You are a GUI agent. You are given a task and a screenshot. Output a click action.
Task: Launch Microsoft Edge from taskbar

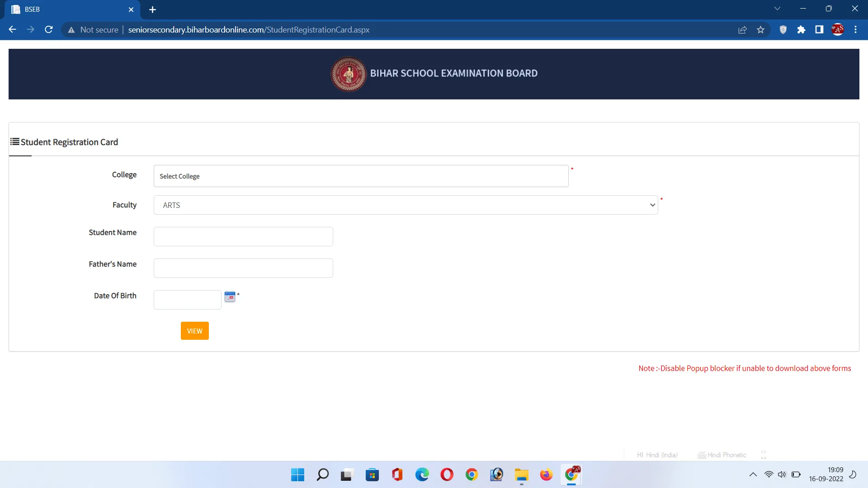pyautogui.click(x=422, y=475)
